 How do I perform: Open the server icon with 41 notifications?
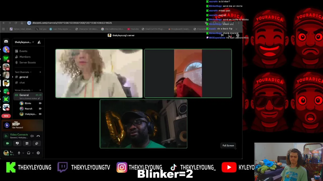6,67
